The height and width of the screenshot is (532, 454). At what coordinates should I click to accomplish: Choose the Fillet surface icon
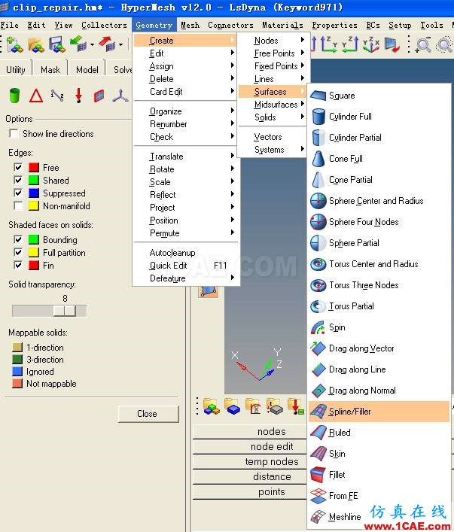pyautogui.click(x=318, y=474)
